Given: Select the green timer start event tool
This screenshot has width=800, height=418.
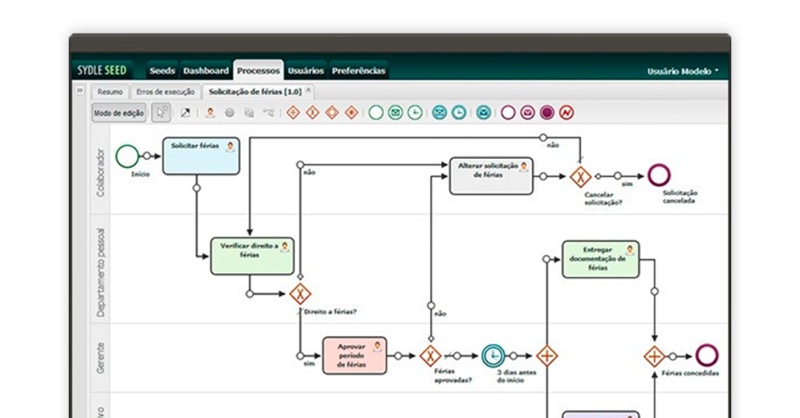Looking at the screenshot, I should point(415,112).
